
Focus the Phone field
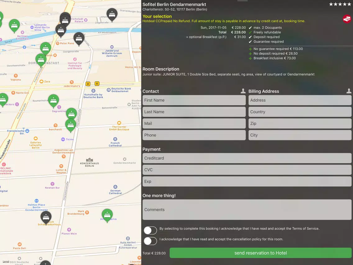(x=194, y=135)
